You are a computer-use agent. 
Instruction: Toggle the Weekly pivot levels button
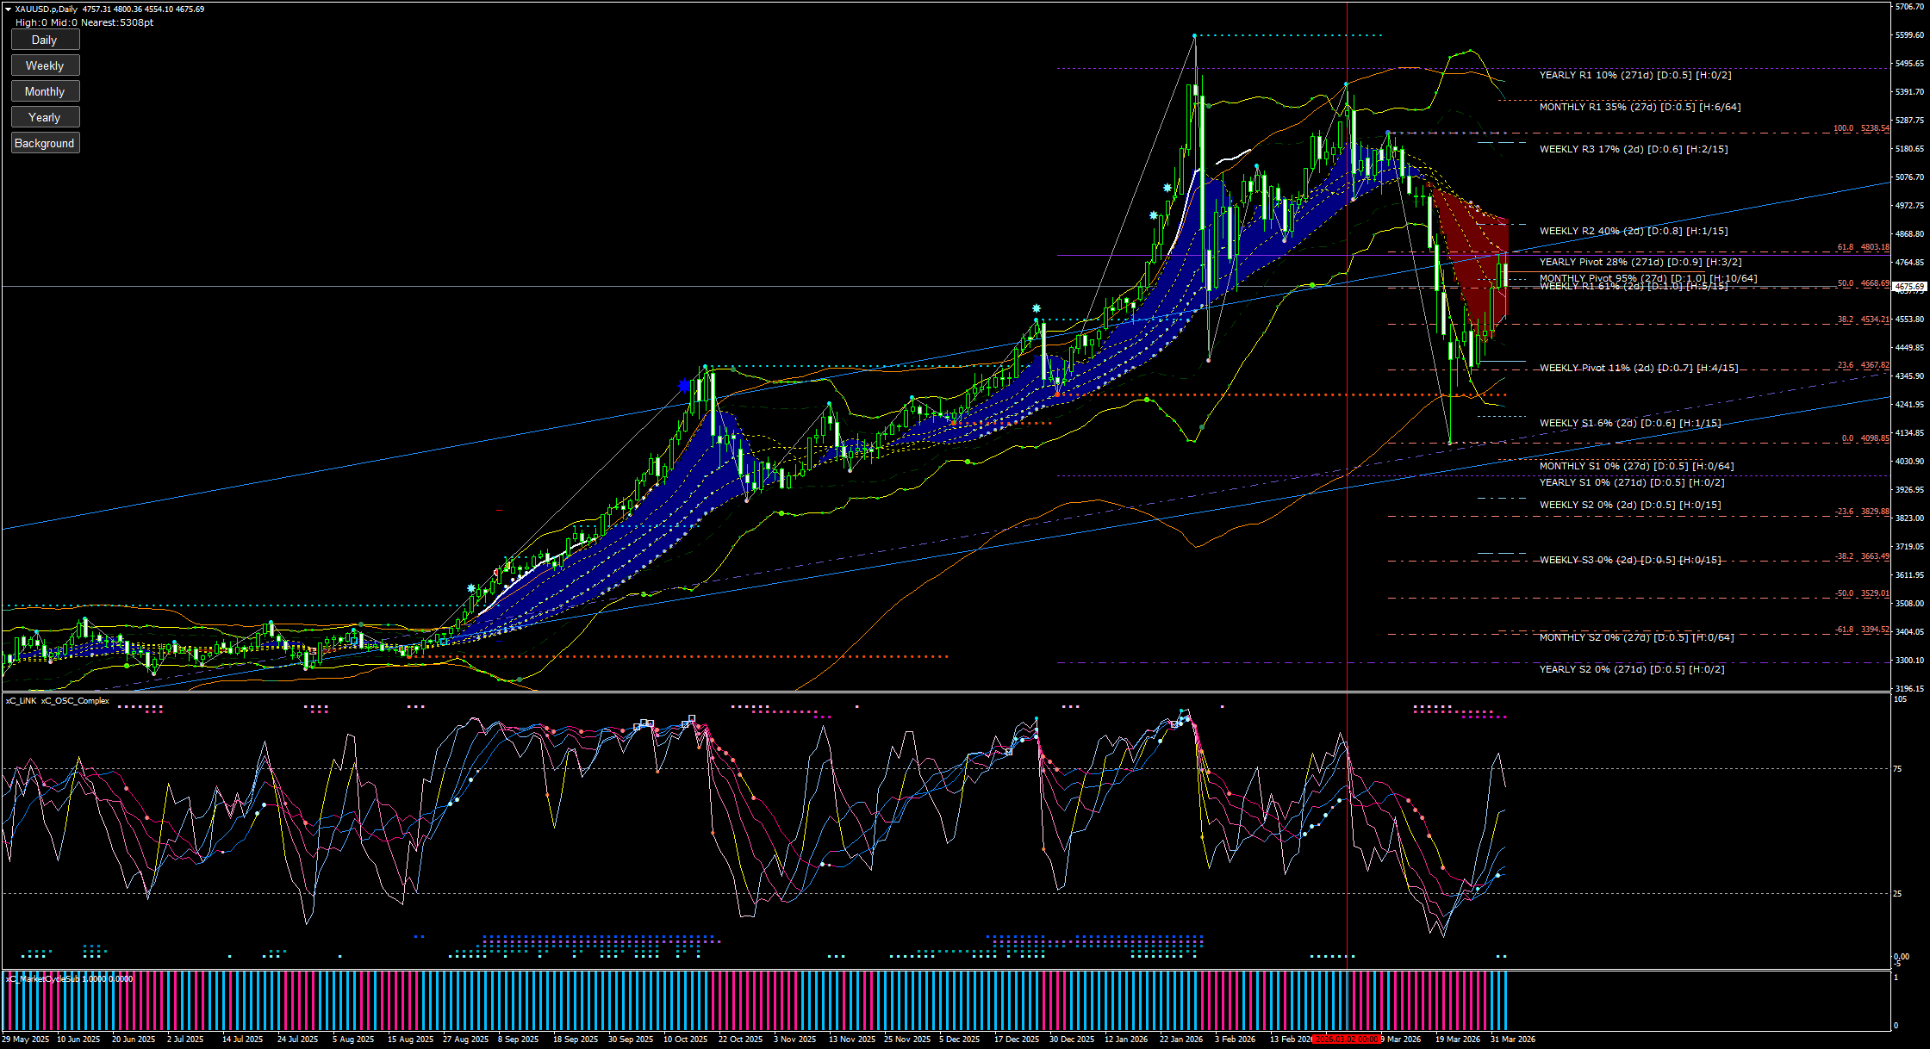pyautogui.click(x=45, y=65)
